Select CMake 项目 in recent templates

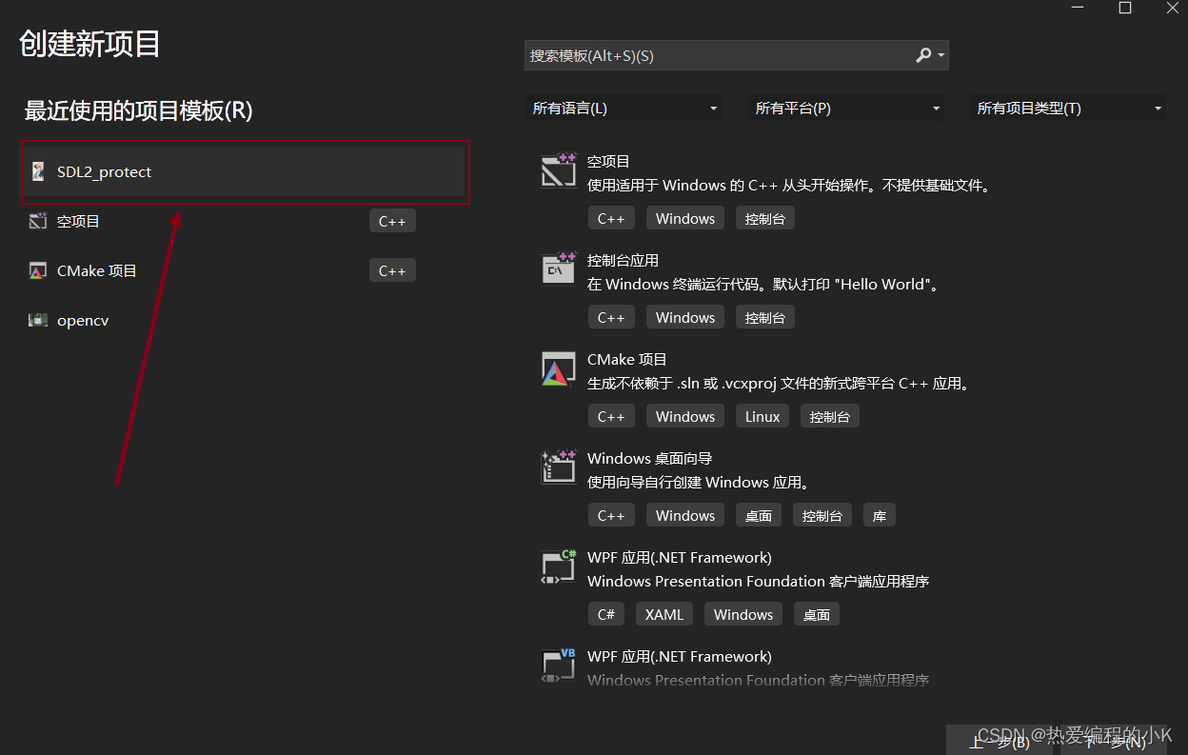[245, 270]
